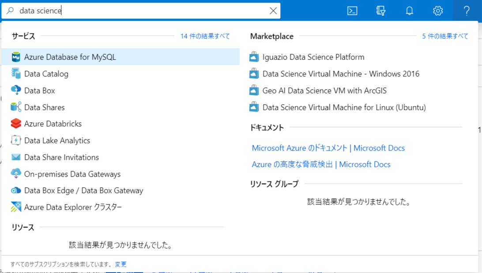Open On-premises Data Gateways result
Screen dimensions: 482x273
pos(72,174)
